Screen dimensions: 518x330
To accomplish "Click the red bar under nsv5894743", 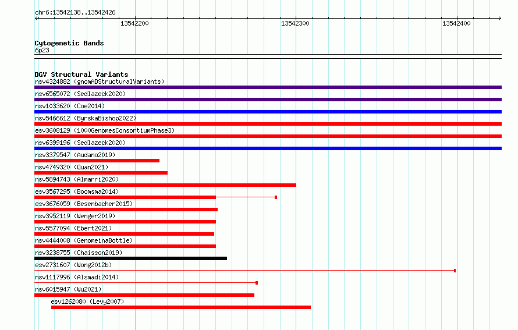I will [165, 185].
